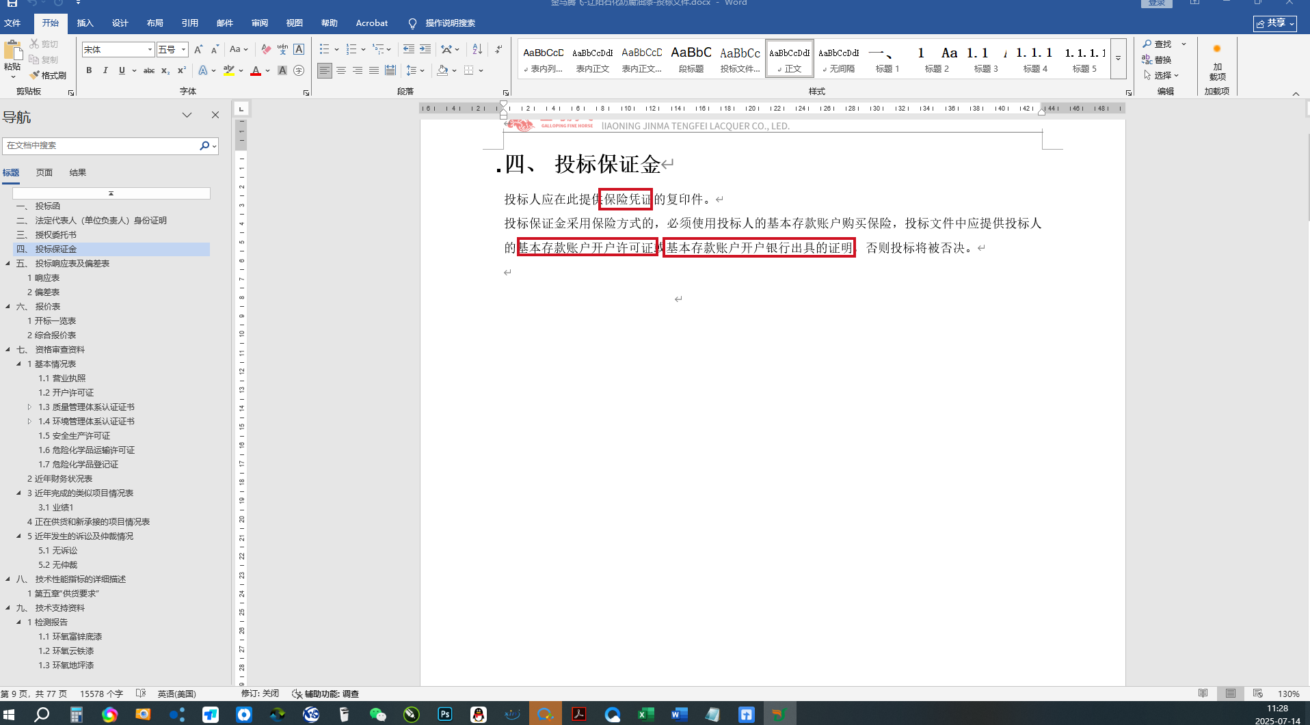1310x725 pixels.
Task: Click the 共享 (Share) button
Action: [x=1275, y=23]
